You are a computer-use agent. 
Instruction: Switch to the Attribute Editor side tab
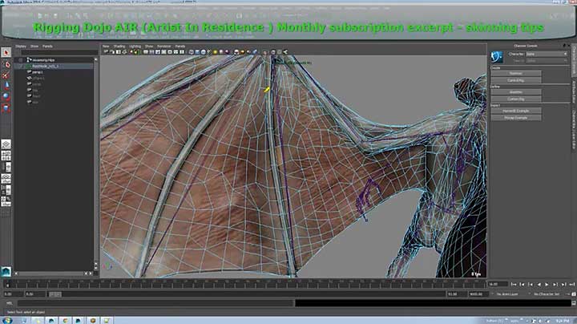[x=574, y=92]
